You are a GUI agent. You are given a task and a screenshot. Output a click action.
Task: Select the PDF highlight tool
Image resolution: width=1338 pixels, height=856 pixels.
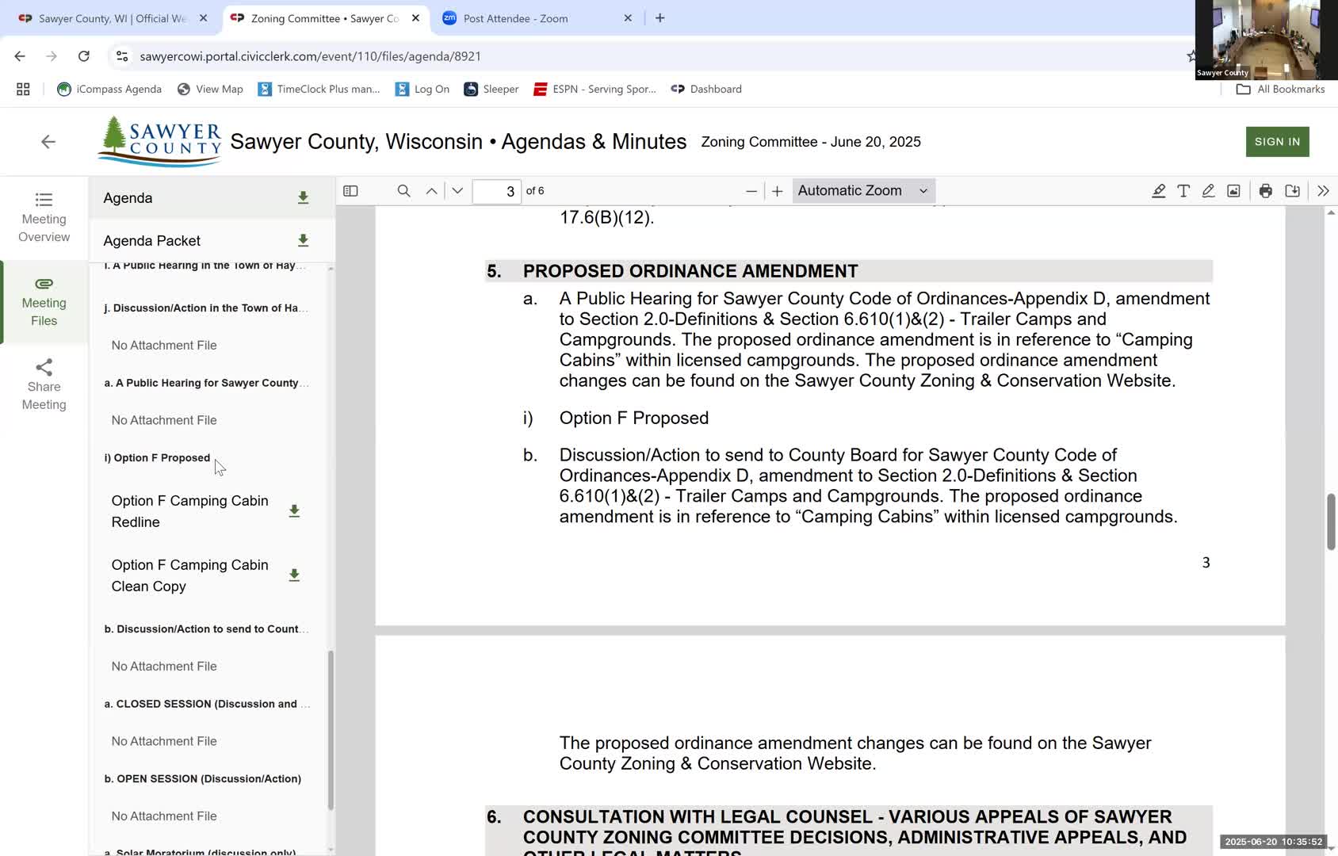[1158, 191]
